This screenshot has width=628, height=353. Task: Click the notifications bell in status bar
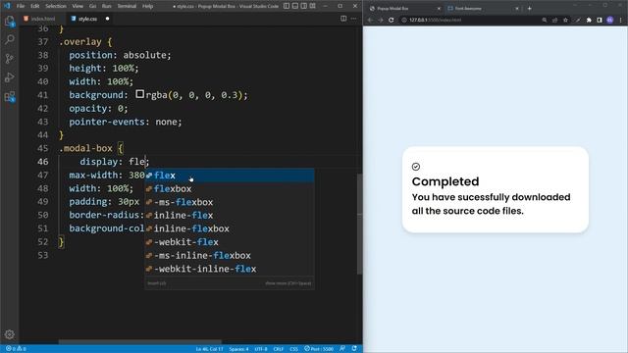(354, 349)
